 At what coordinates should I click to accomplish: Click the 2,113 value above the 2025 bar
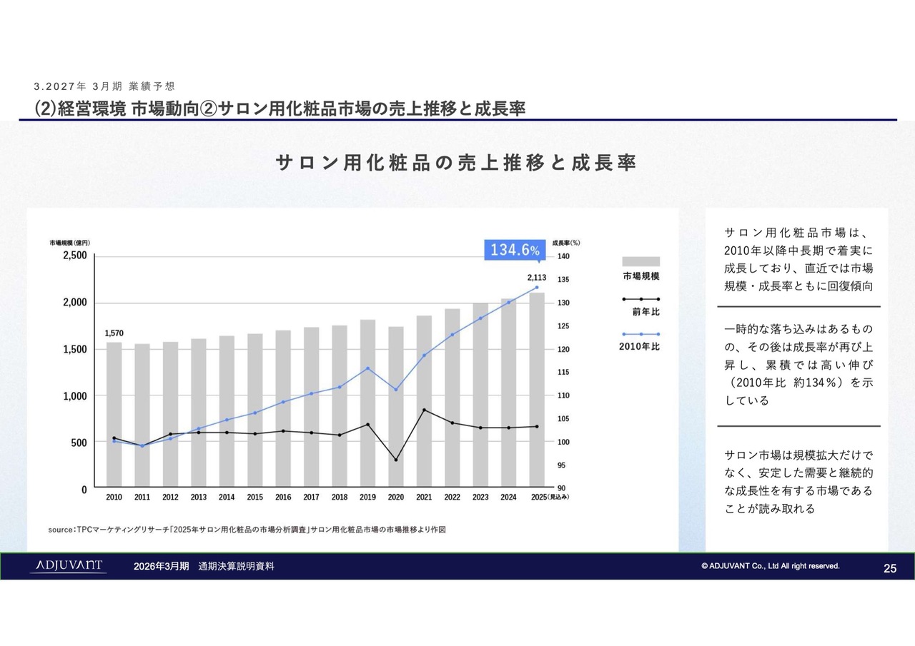point(537,277)
